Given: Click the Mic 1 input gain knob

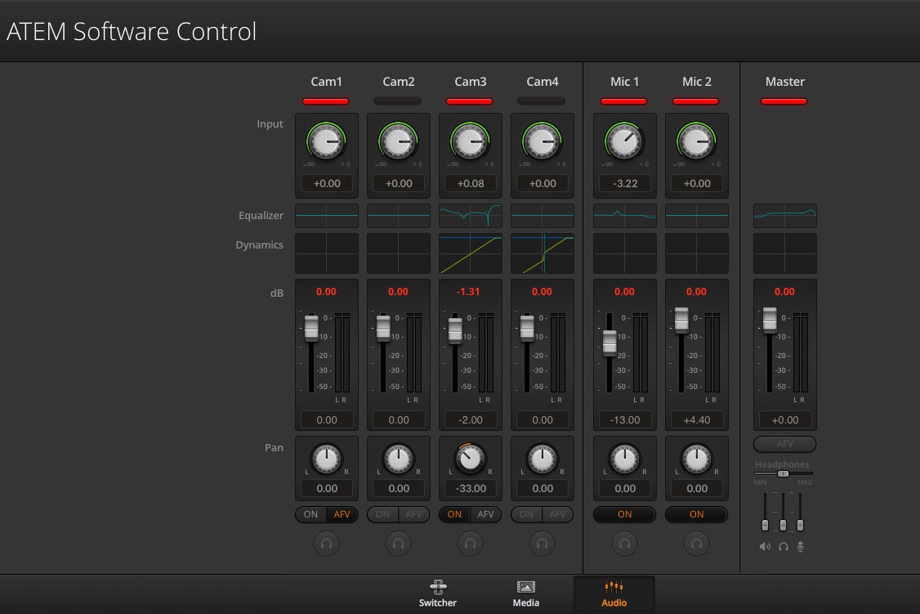Looking at the screenshot, I should 624,141.
